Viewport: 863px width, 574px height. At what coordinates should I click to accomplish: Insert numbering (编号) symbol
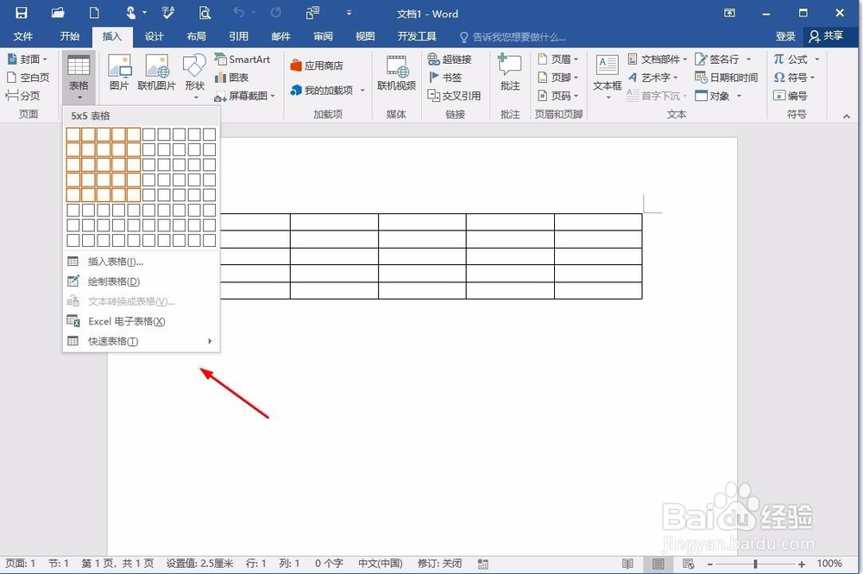pos(791,95)
